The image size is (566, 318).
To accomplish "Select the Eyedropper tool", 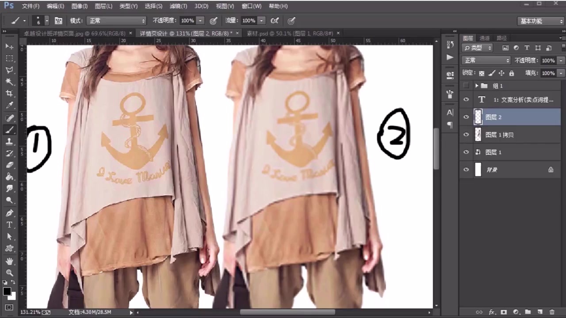I will point(9,106).
